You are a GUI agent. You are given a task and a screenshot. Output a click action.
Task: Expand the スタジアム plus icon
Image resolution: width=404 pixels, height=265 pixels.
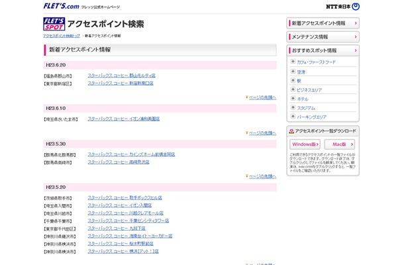[293, 107]
